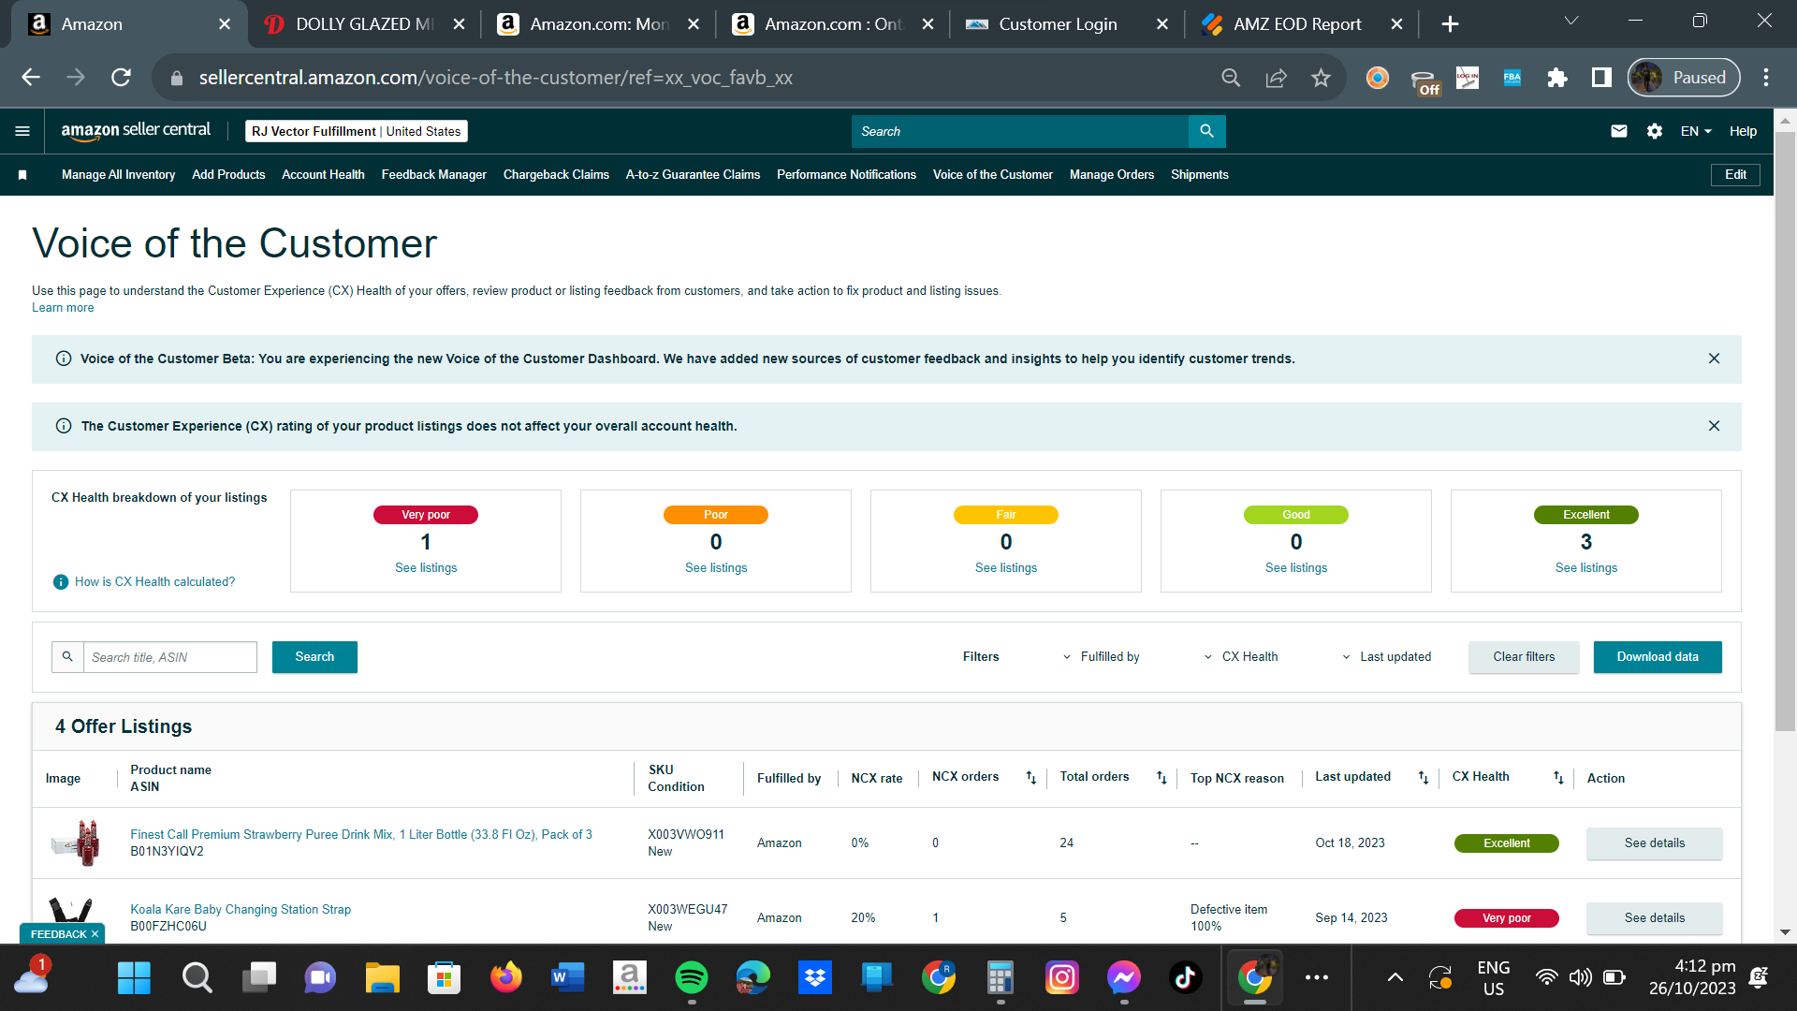Sort by NCX orders column arrows
This screenshot has width=1797, height=1011.
click(1030, 778)
